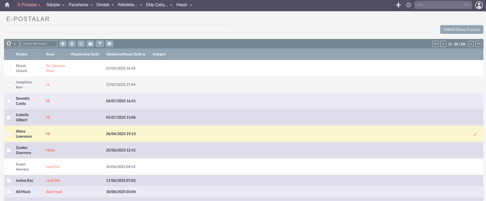Click the pencil edit icon on Alexa Lawrence row
Viewport: 486px width, 201px height.
click(475, 134)
